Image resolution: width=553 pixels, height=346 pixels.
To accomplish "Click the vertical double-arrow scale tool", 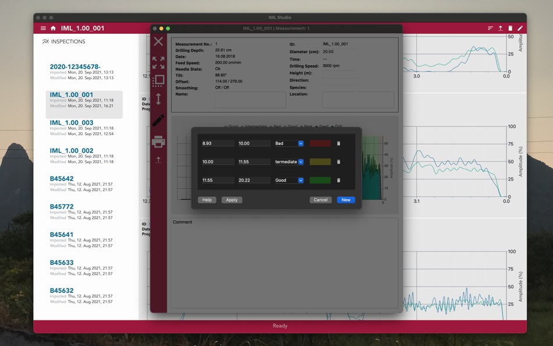I will pyautogui.click(x=158, y=99).
